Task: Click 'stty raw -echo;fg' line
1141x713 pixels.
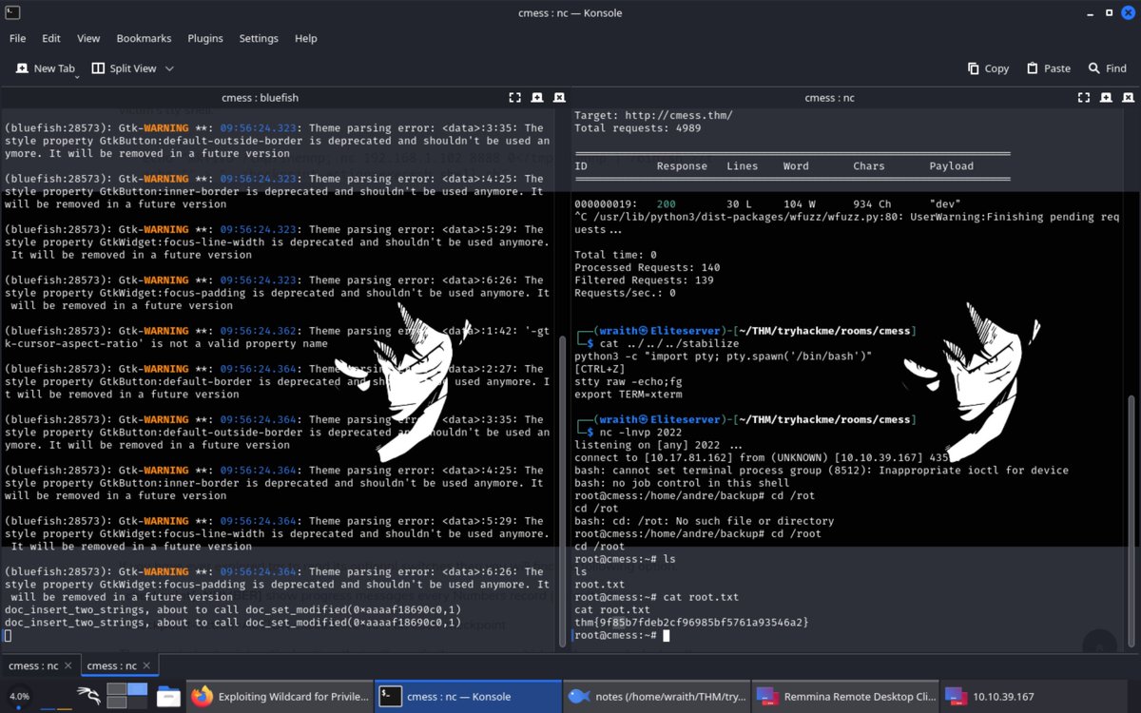Action: click(x=628, y=381)
